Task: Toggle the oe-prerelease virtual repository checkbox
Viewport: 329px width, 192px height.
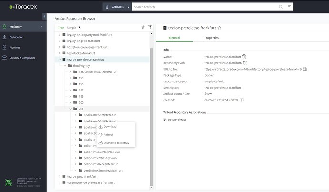Action: pos(164,120)
